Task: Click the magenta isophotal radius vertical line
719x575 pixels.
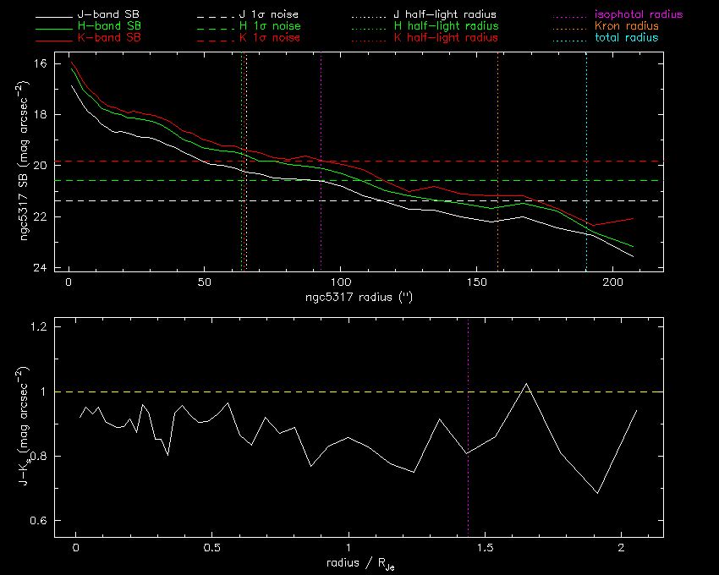Action: pyautogui.click(x=321, y=110)
